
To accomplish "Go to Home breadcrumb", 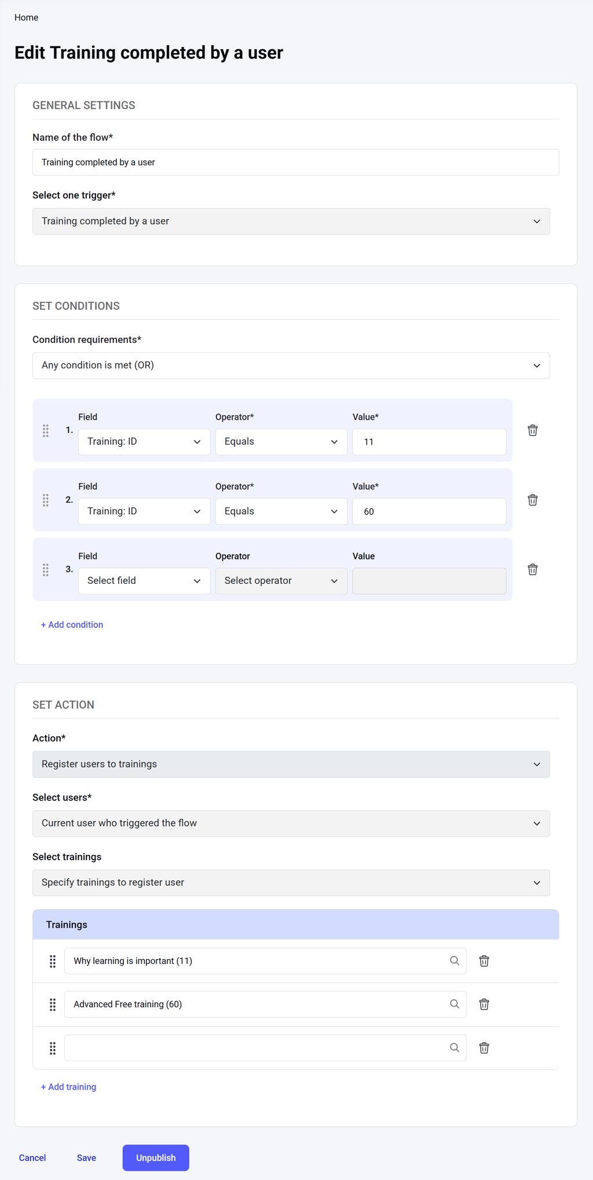I will tap(27, 17).
